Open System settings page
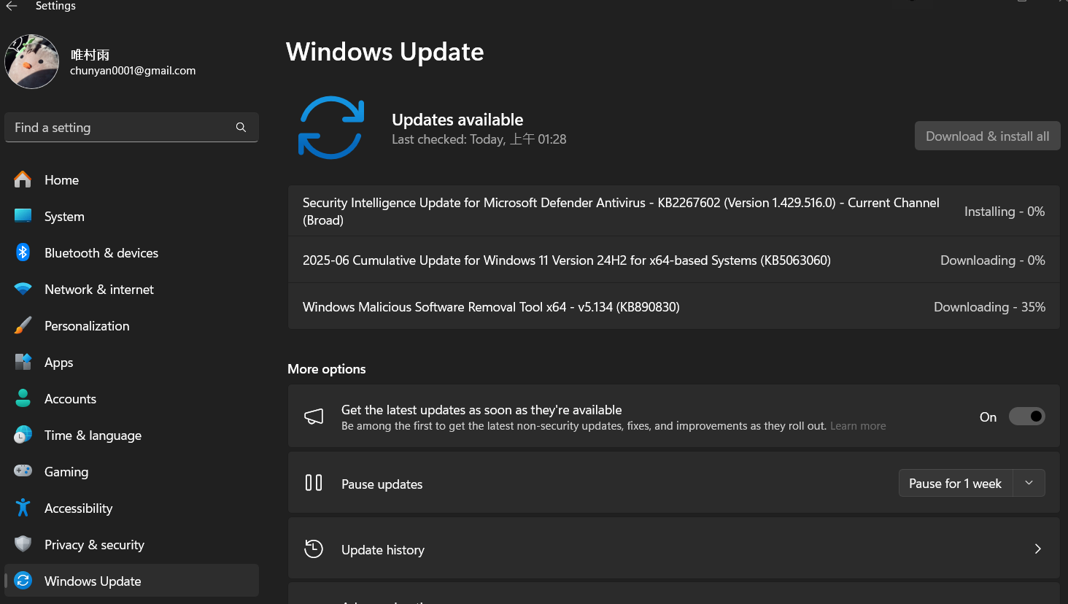Image resolution: width=1068 pixels, height=604 pixels. [131, 216]
